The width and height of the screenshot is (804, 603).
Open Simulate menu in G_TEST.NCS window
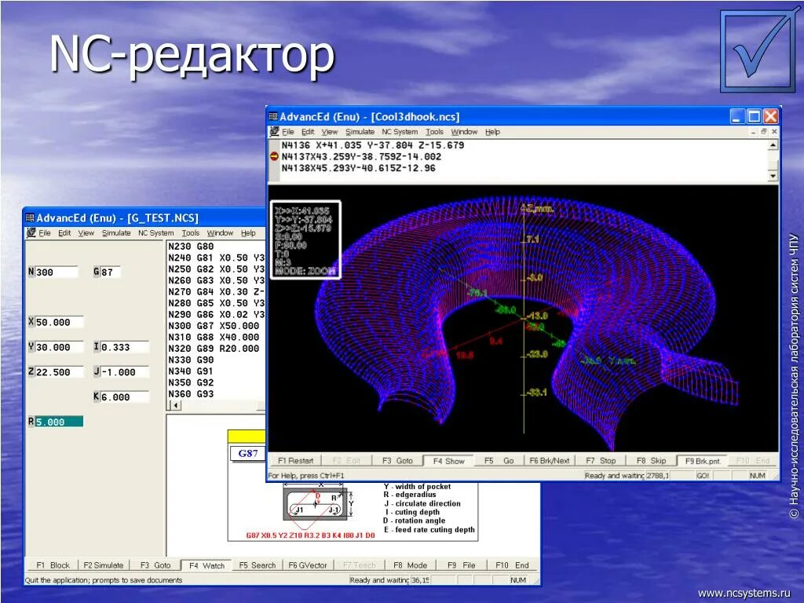[x=116, y=232]
